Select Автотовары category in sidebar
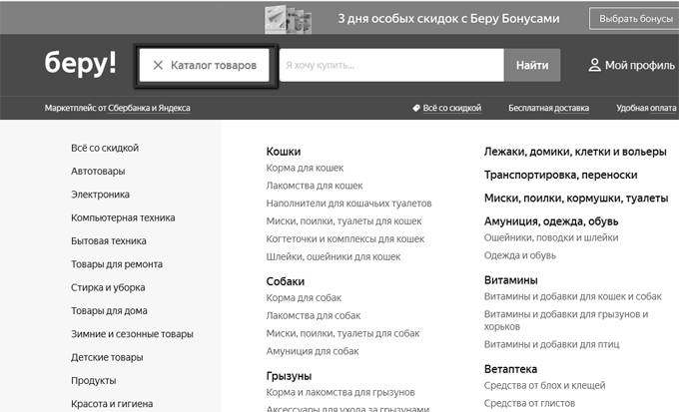Viewport: 679px width, 412px height. point(98,172)
